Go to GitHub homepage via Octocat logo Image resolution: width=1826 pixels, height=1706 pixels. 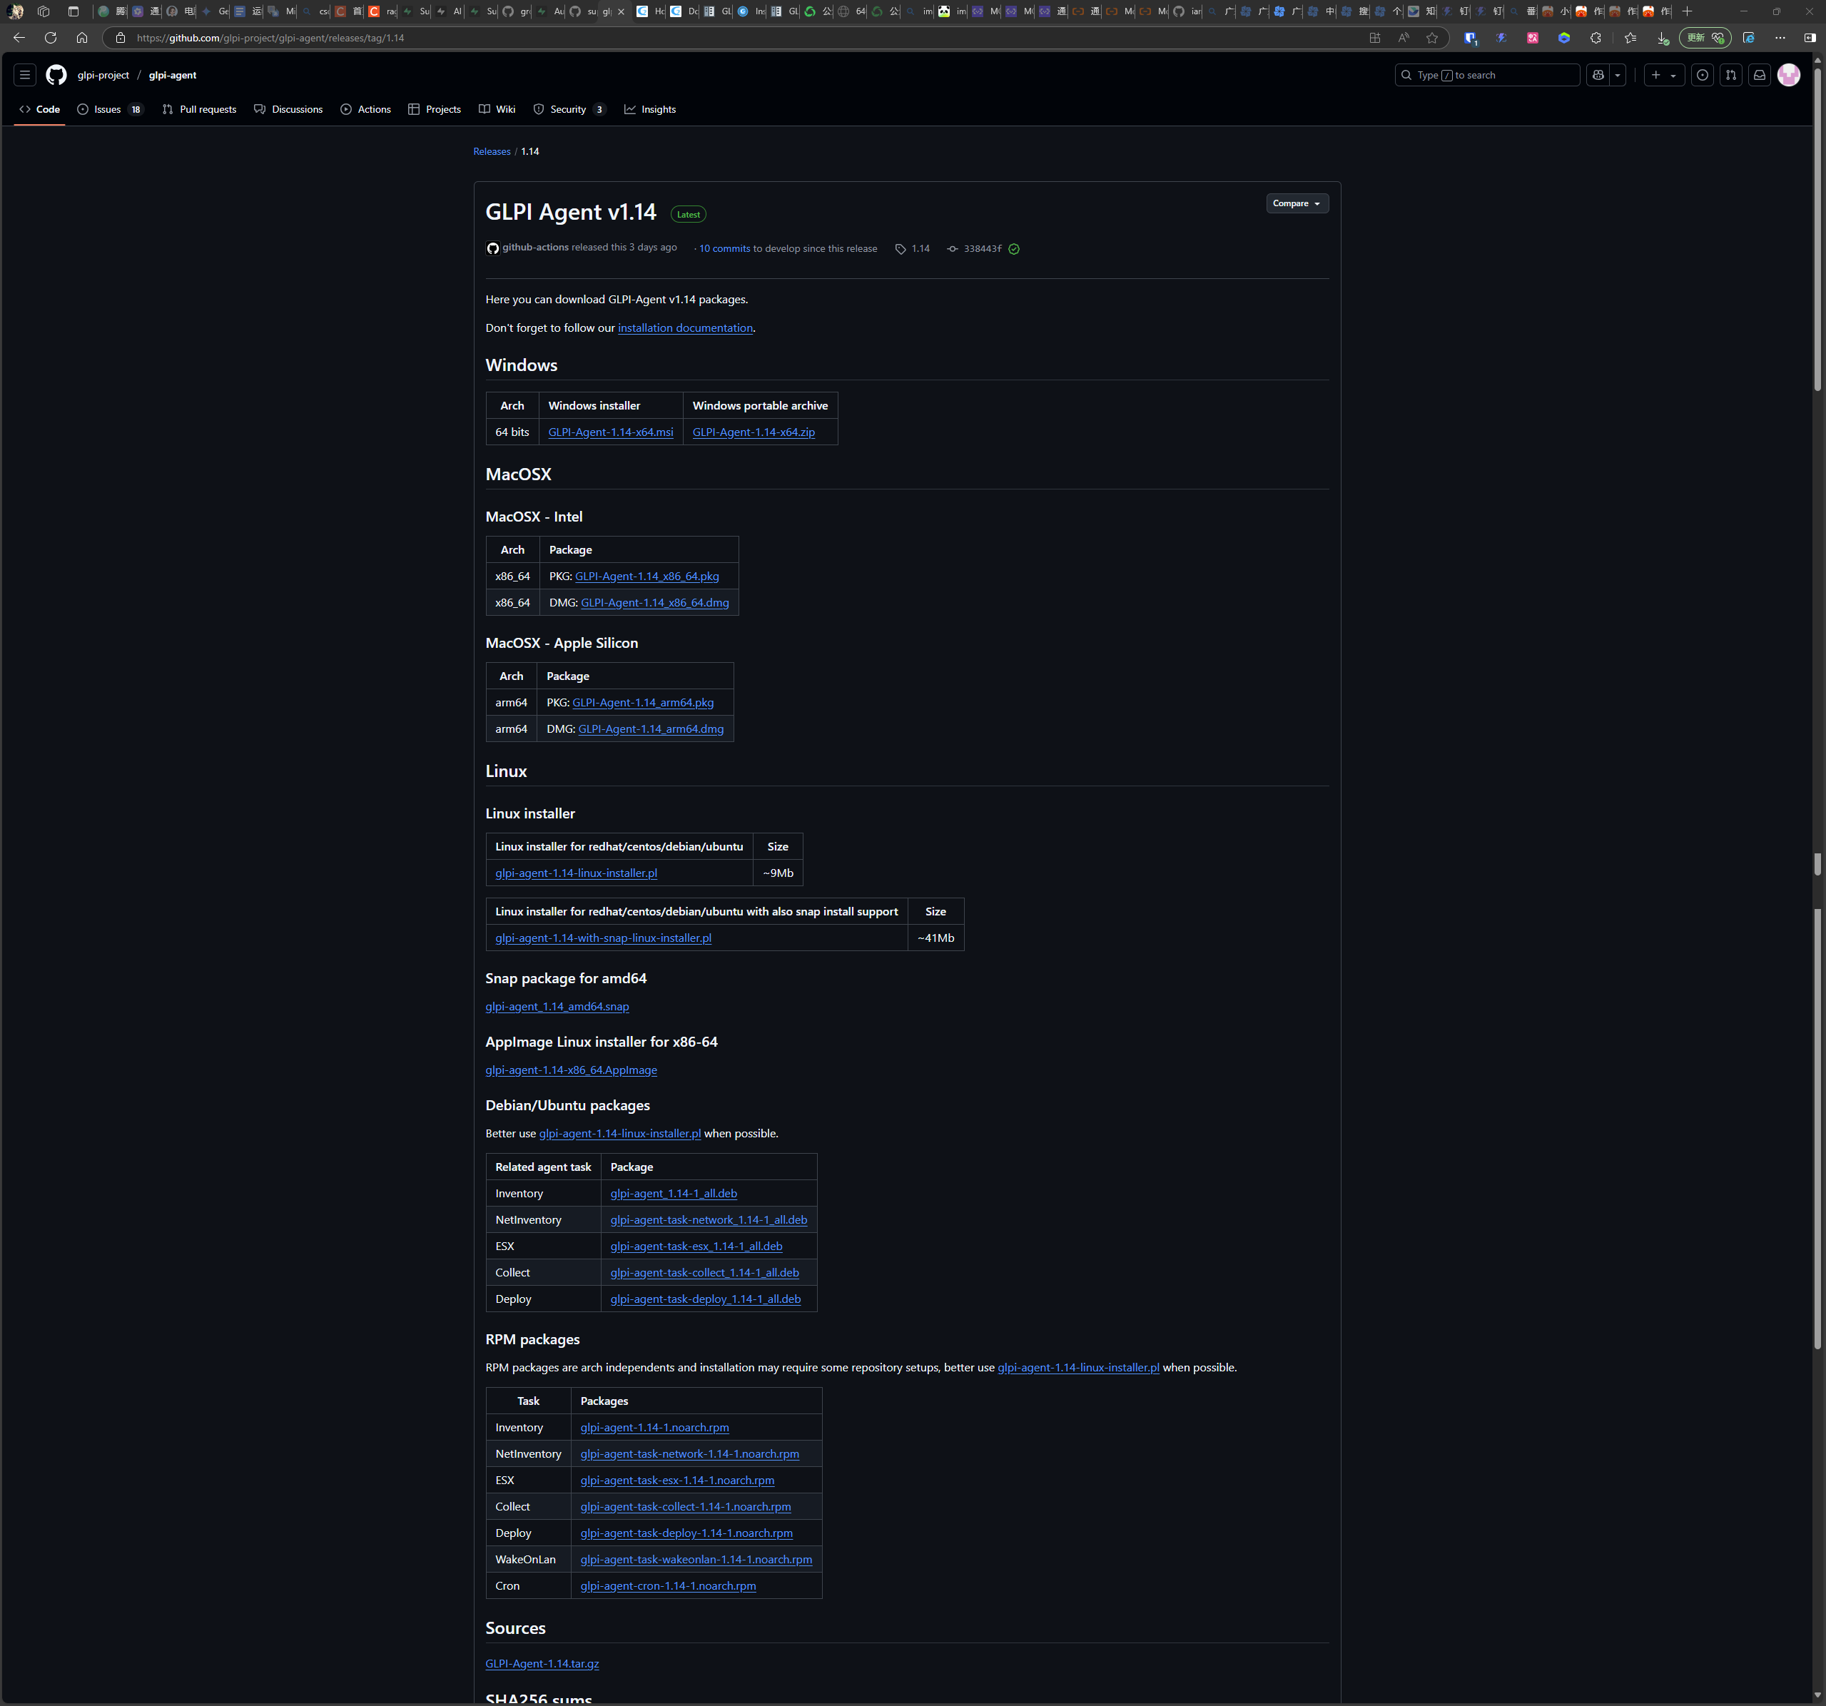point(57,76)
